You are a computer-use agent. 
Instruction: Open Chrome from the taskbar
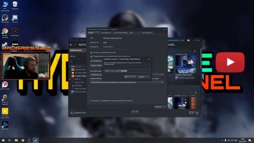(x=23, y=140)
